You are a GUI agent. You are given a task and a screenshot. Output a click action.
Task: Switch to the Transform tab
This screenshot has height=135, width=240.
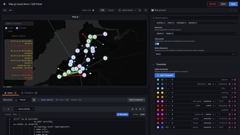pyautogui.click(x=29, y=93)
